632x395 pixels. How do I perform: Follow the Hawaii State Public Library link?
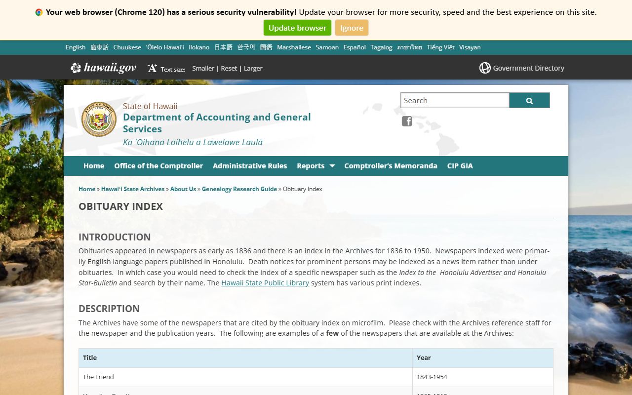click(265, 283)
